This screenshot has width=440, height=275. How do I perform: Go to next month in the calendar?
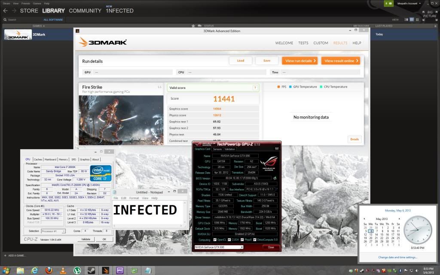coord(399,219)
